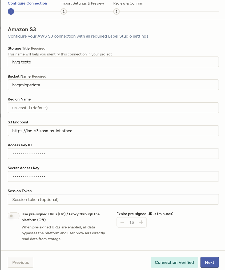Focus the Bucket Name input
225x270 pixels.
113,85
